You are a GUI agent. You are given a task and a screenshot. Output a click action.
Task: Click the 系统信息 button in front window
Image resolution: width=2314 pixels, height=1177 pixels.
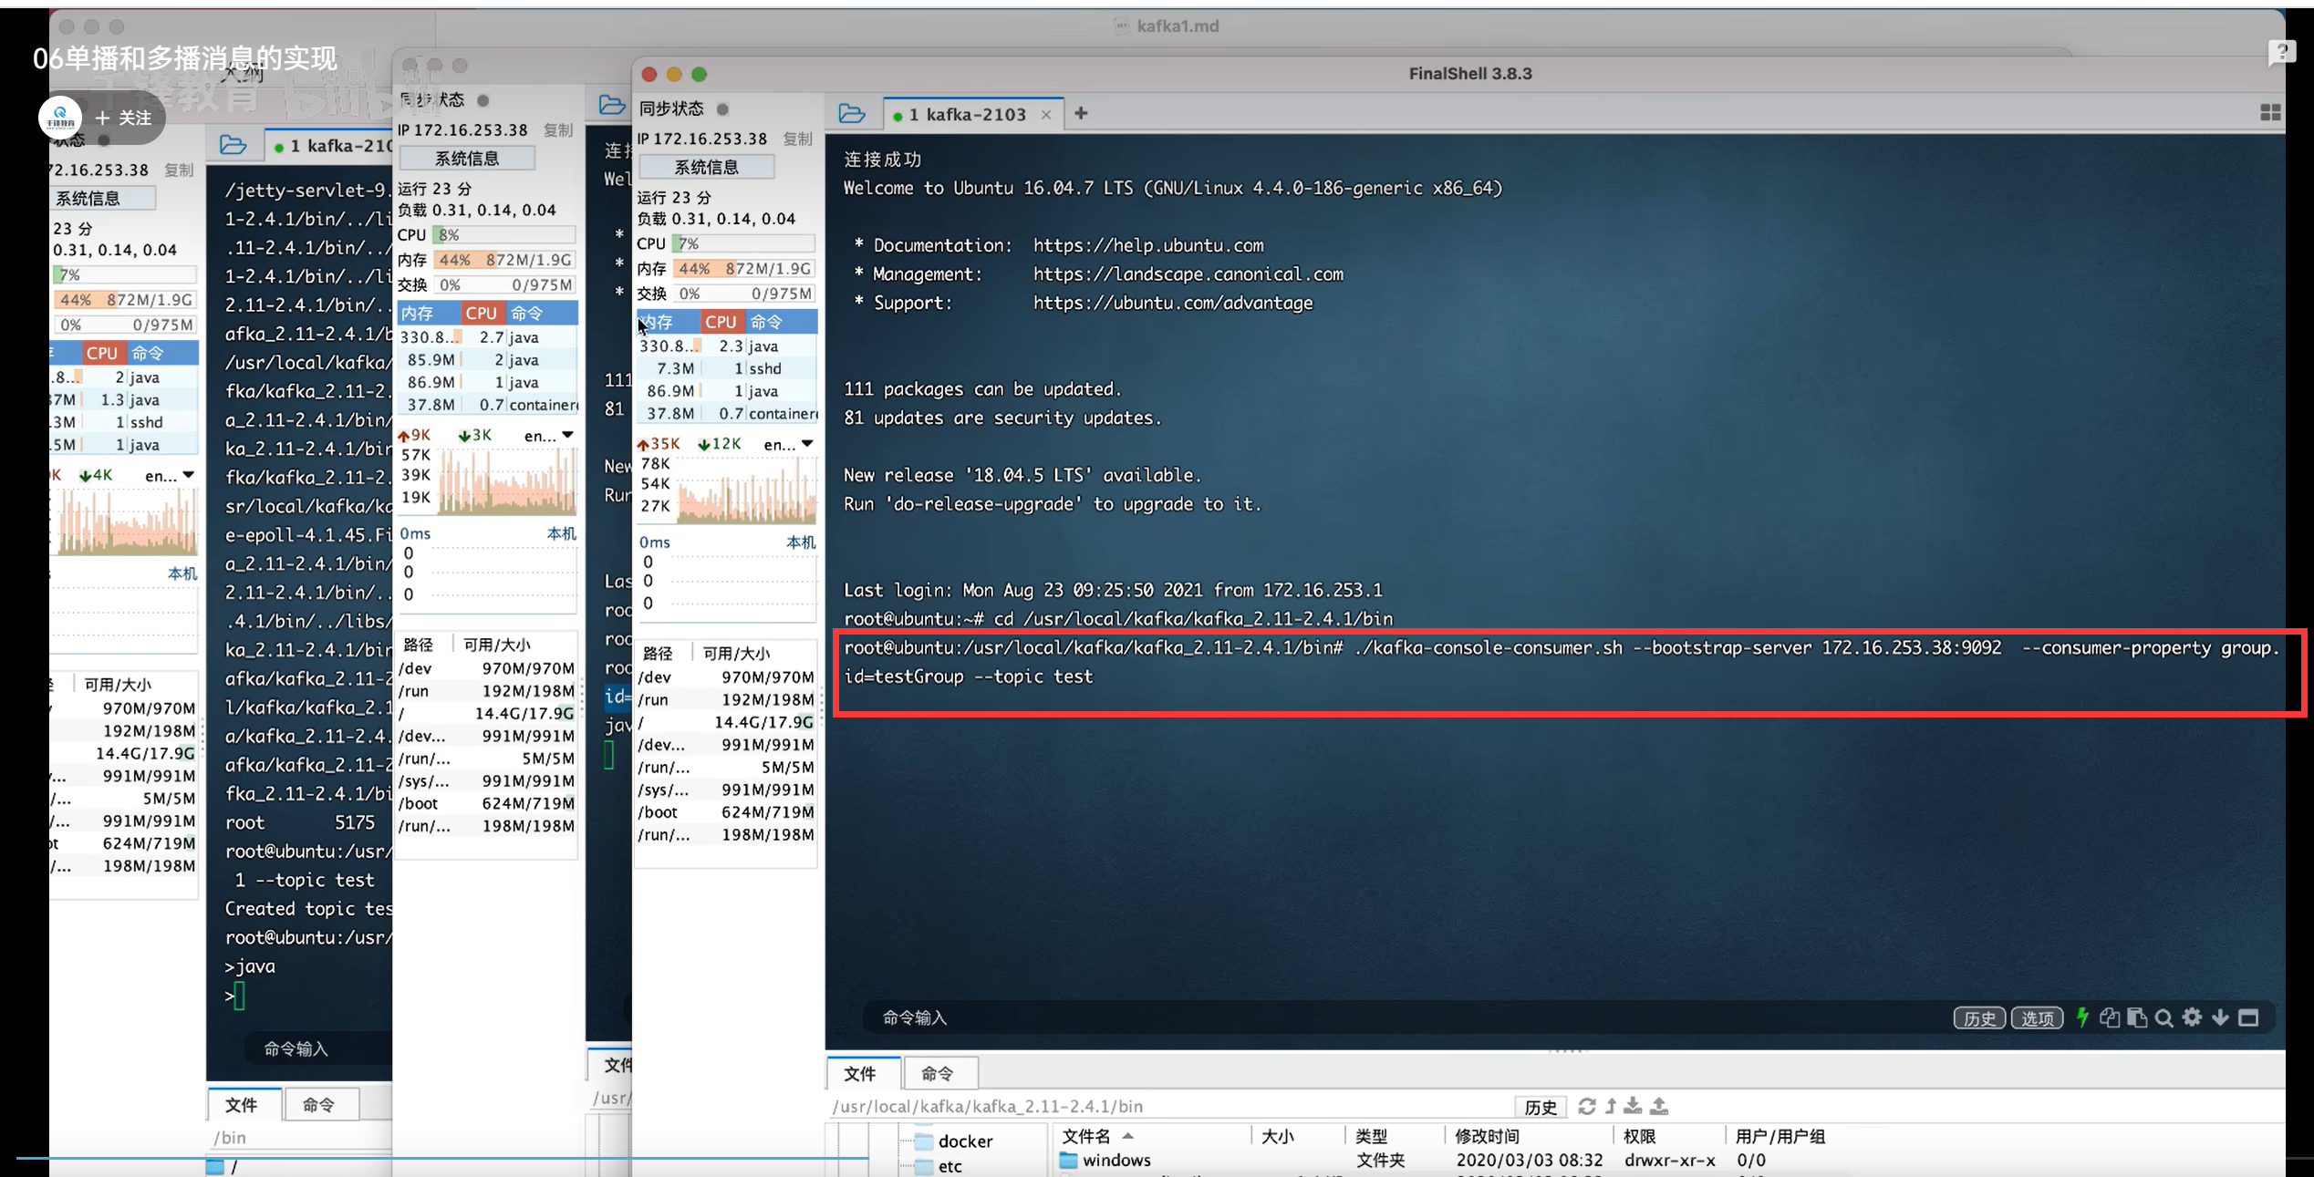tap(706, 167)
